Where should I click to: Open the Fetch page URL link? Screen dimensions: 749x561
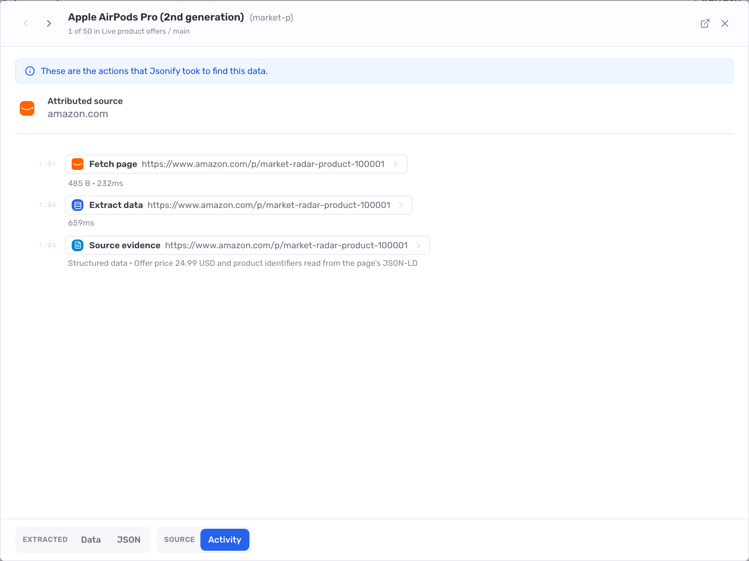point(263,164)
